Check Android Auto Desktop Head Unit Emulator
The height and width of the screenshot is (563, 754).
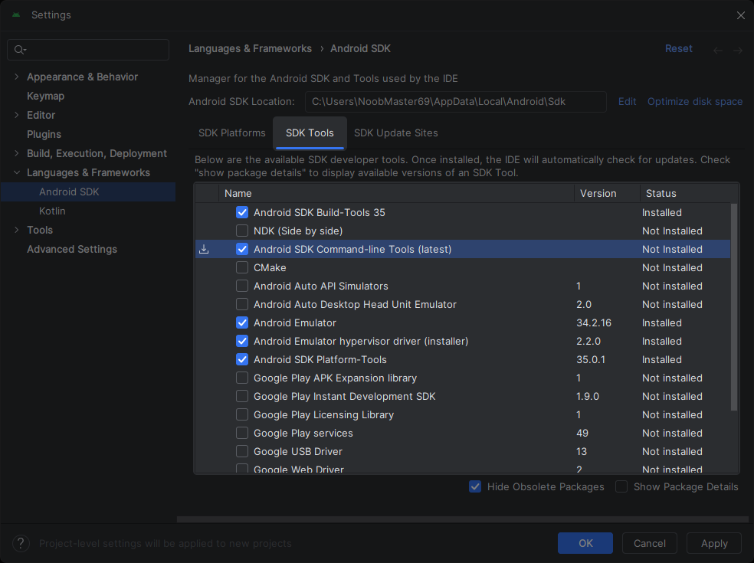242,304
